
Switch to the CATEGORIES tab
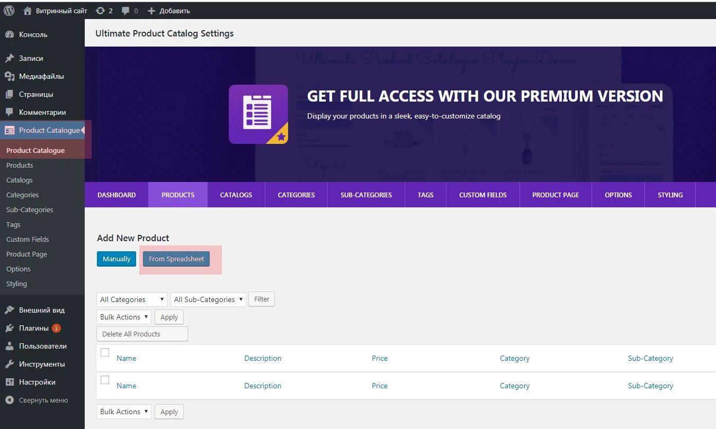297,195
